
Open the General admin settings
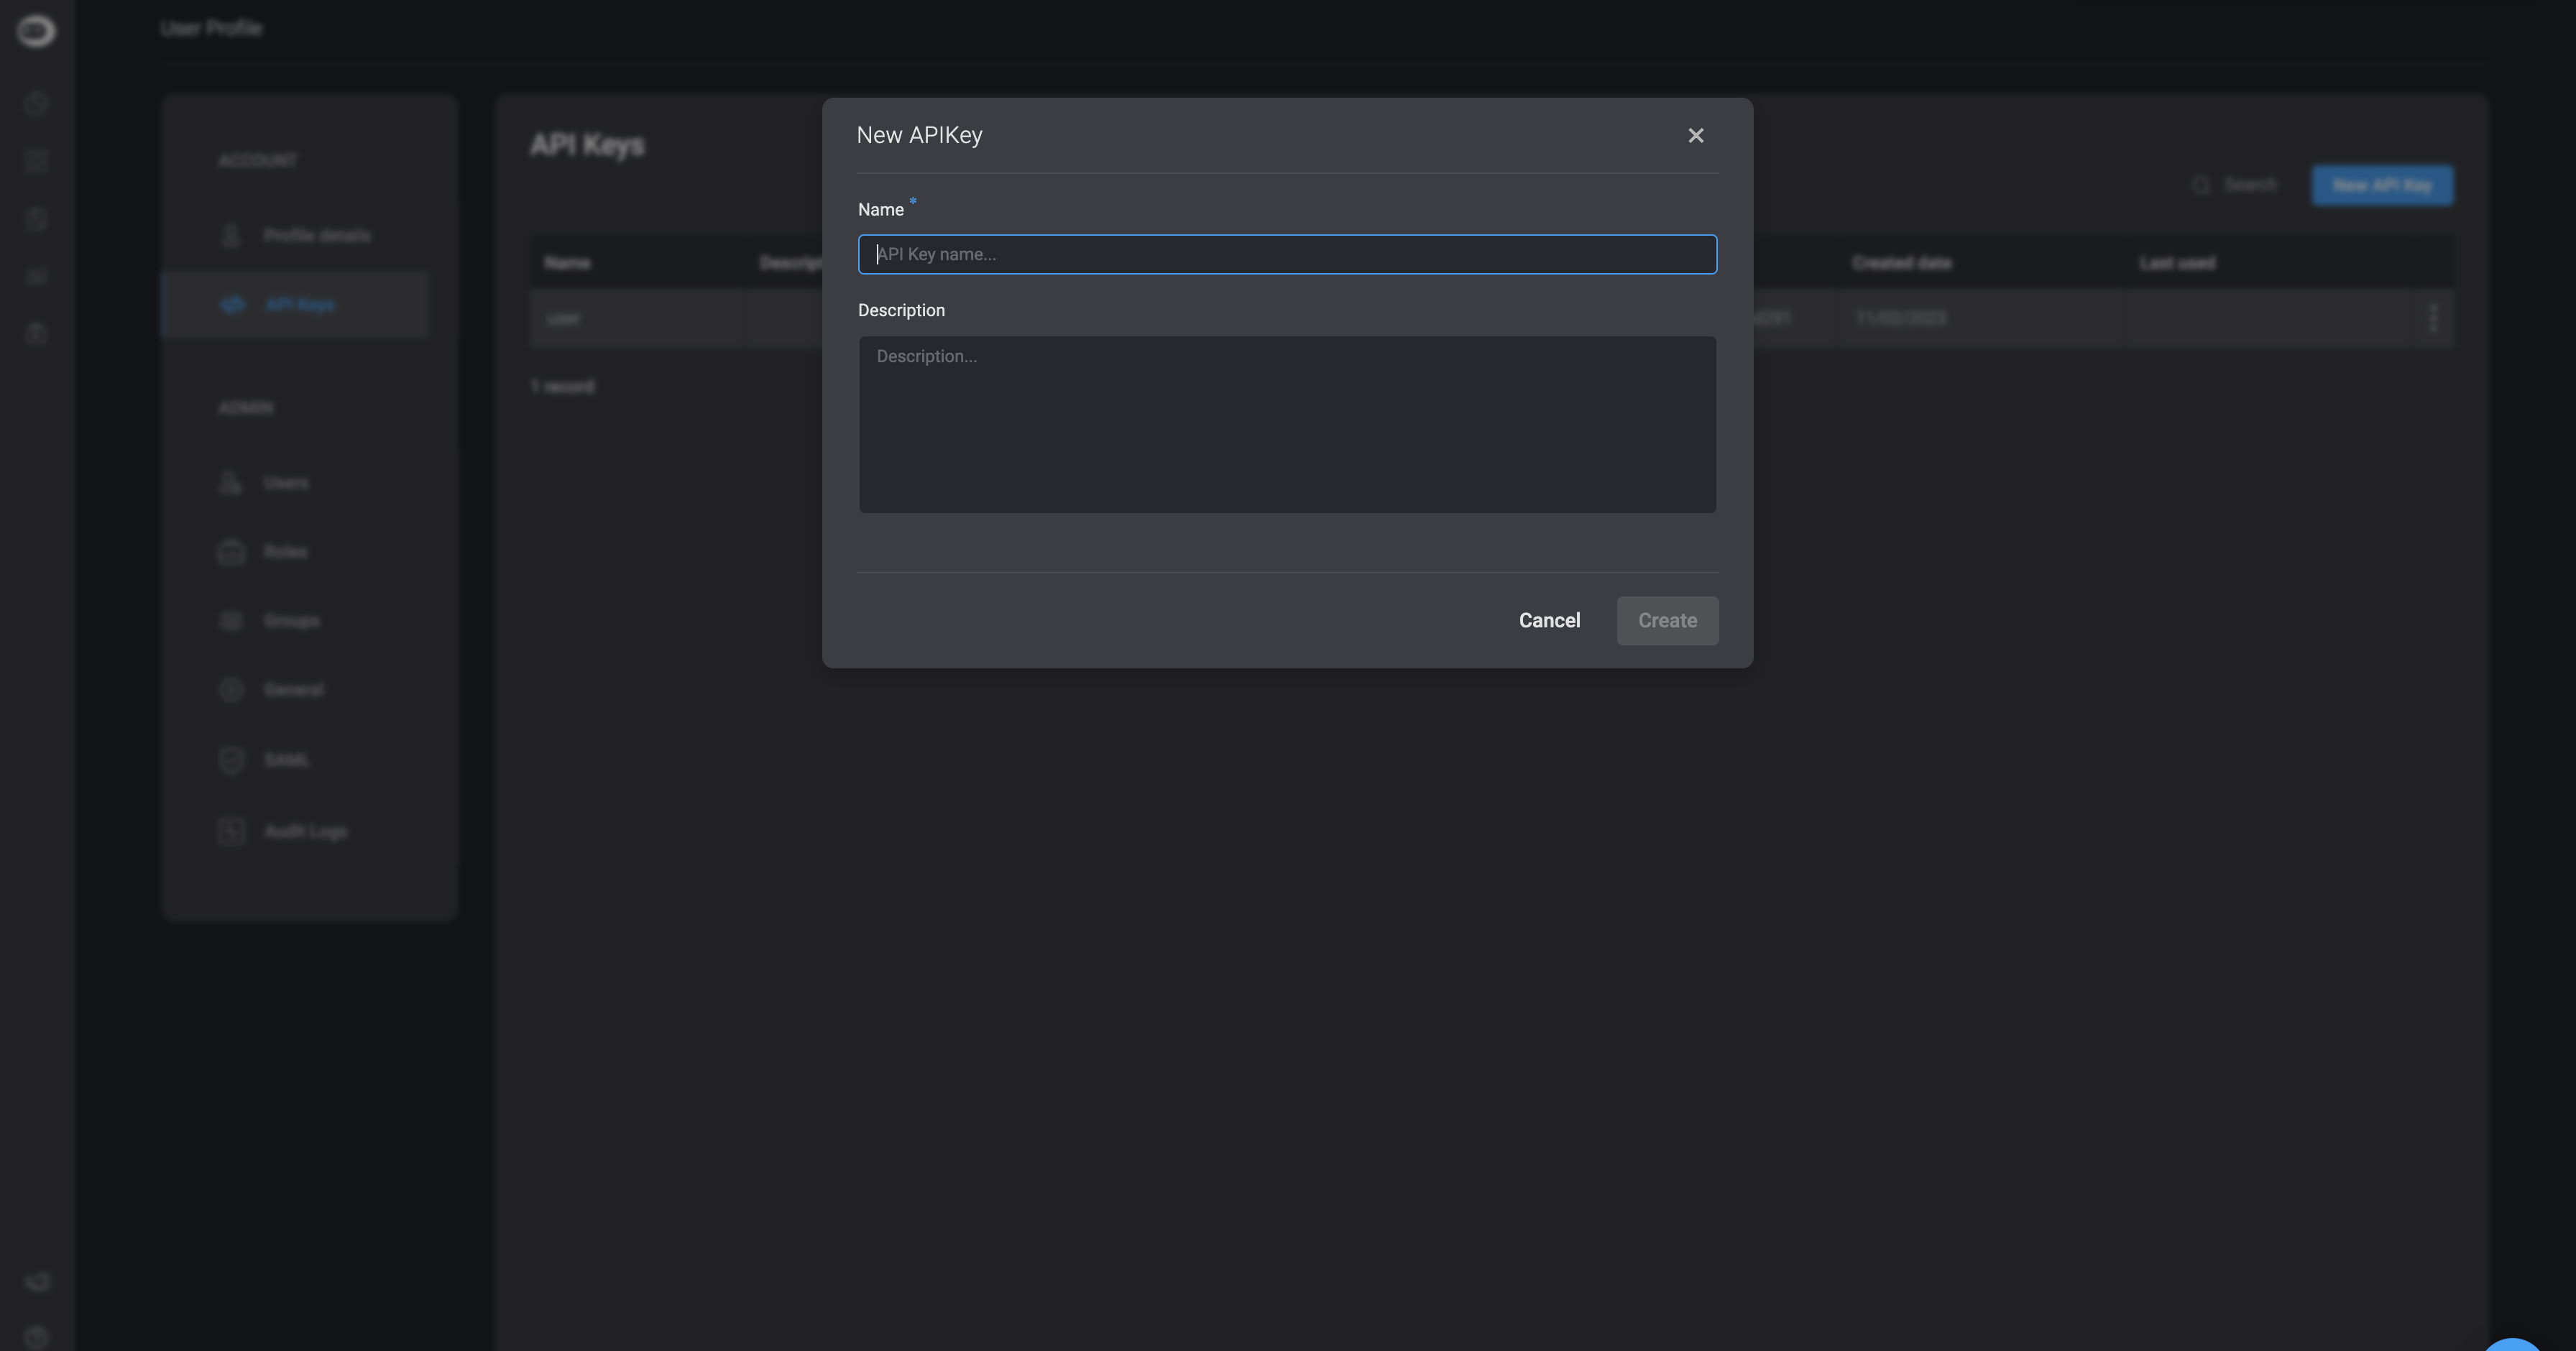293,690
